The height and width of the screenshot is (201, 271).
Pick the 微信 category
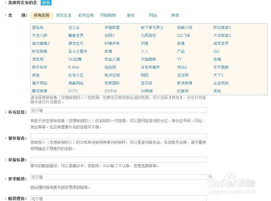pyautogui.click(x=36, y=75)
